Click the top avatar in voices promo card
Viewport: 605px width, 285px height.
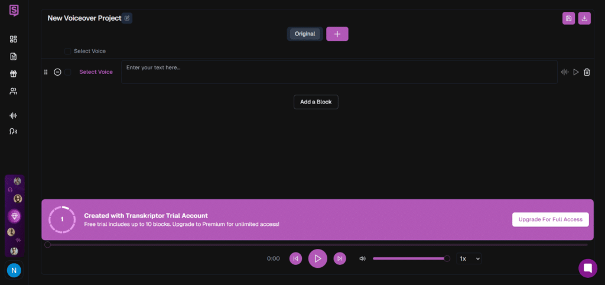17,181
